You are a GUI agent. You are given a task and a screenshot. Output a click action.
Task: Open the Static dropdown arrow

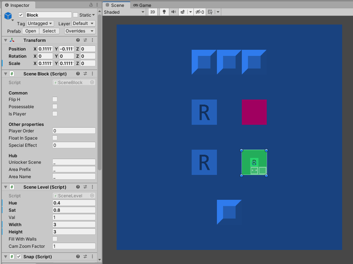(93, 15)
